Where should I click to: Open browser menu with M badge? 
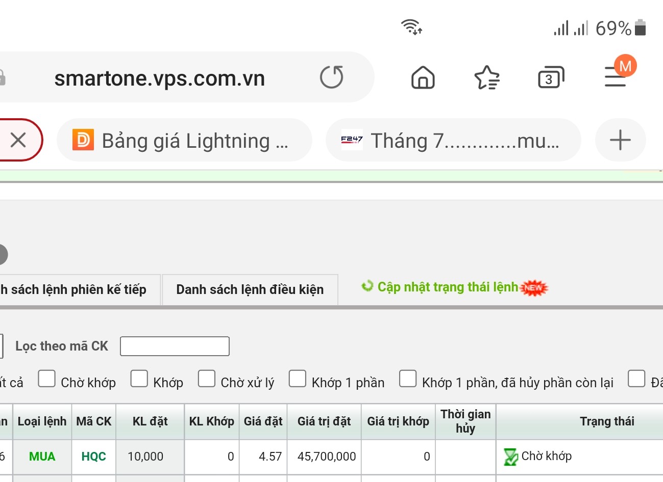pyautogui.click(x=619, y=71)
